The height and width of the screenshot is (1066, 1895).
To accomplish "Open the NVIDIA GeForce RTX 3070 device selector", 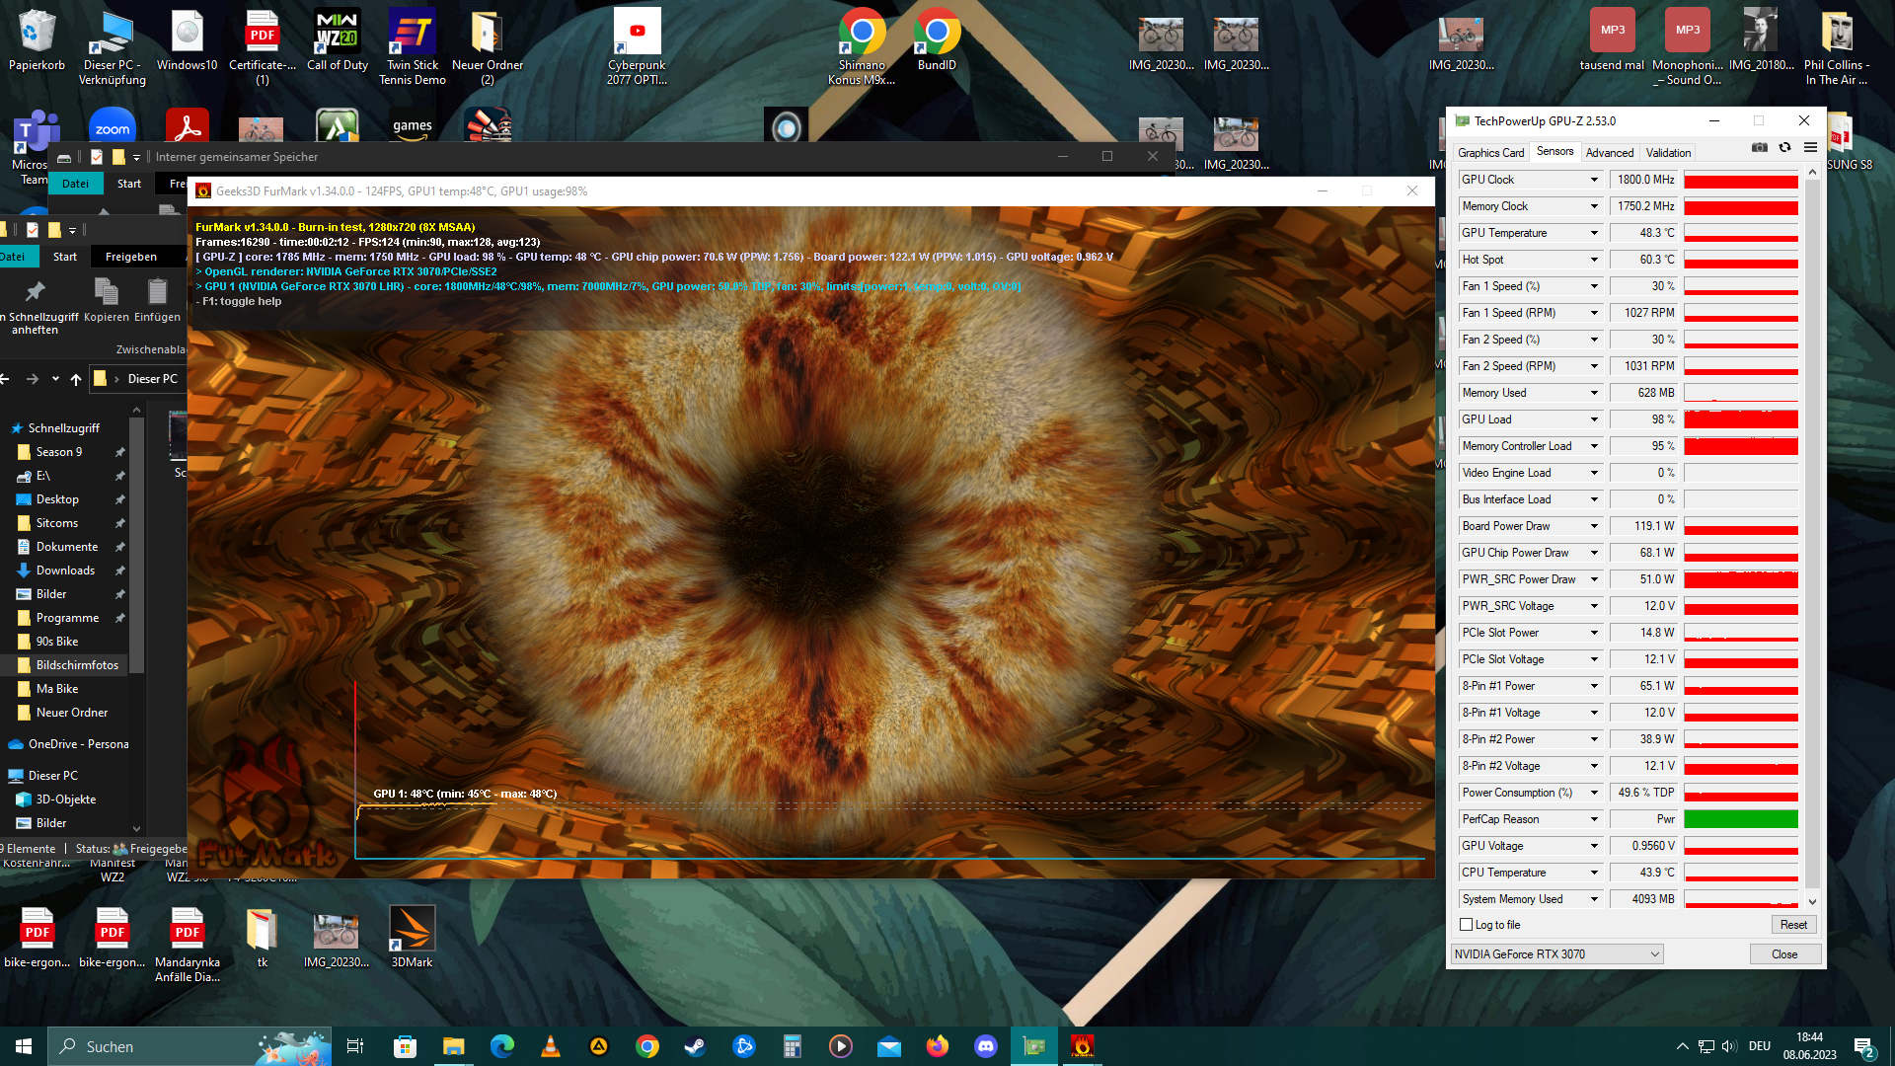I will [1557, 954].
